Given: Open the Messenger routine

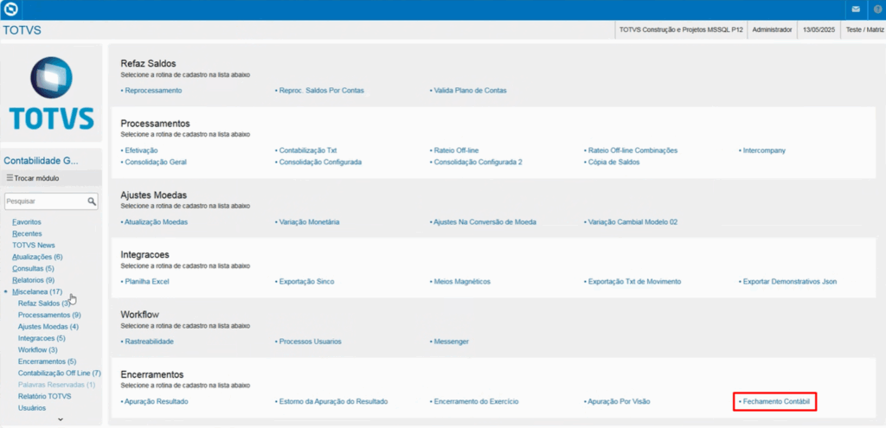Looking at the screenshot, I should [451, 342].
